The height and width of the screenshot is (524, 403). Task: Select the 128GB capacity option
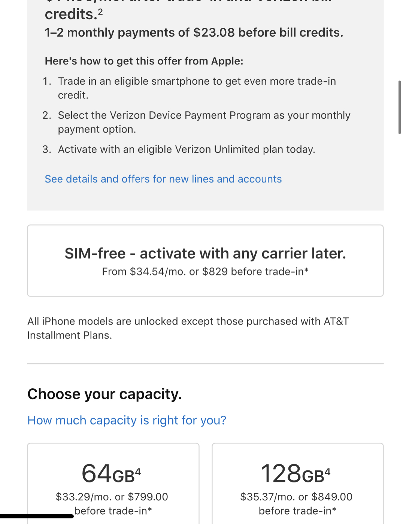coord(297,484)
